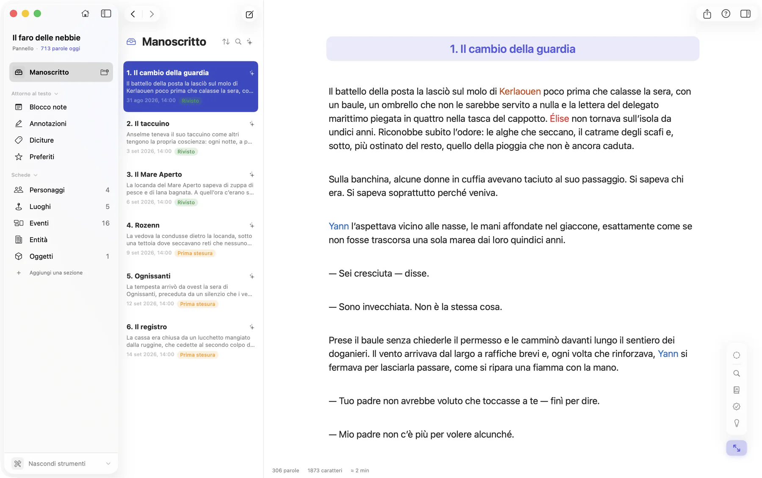Open Personaggi section in the sidebar
This screenshot has height=478, width=762.
61,190
